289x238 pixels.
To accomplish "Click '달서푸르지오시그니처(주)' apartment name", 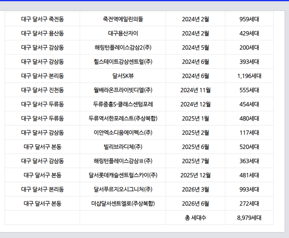I will pos(123,189).
